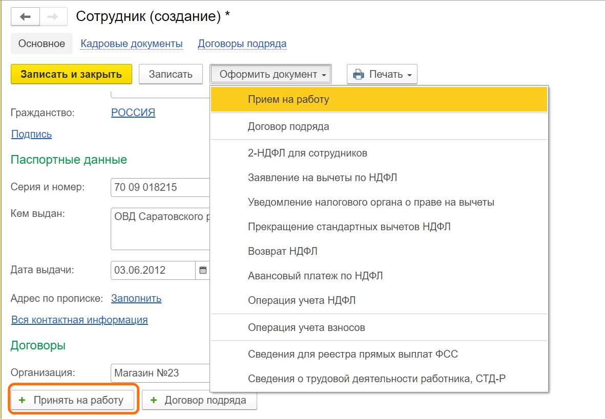
Task: Open the Подпись link
Action: 32,134
